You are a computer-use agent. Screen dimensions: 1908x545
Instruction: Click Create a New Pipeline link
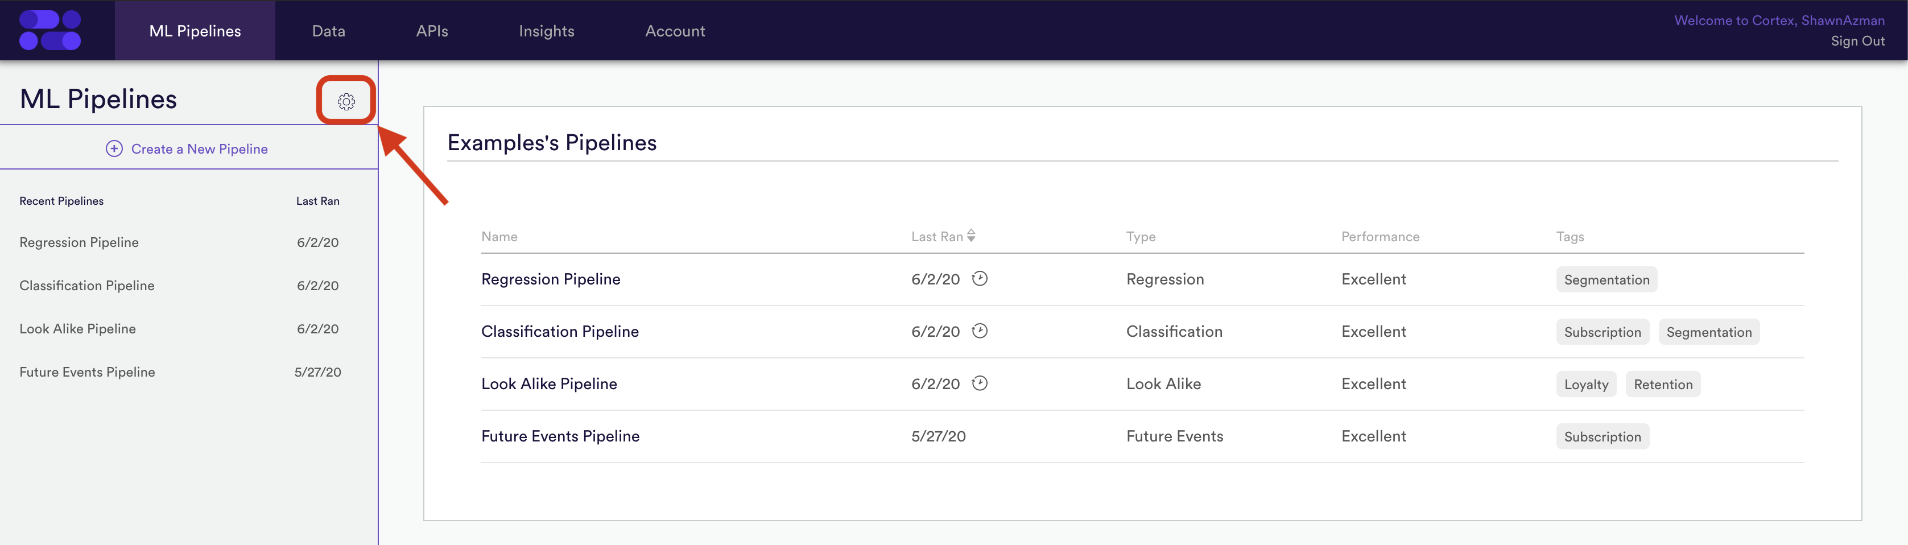coord(199,149)
